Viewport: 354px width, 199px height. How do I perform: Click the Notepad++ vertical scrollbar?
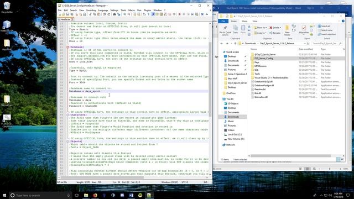point(210,79)
